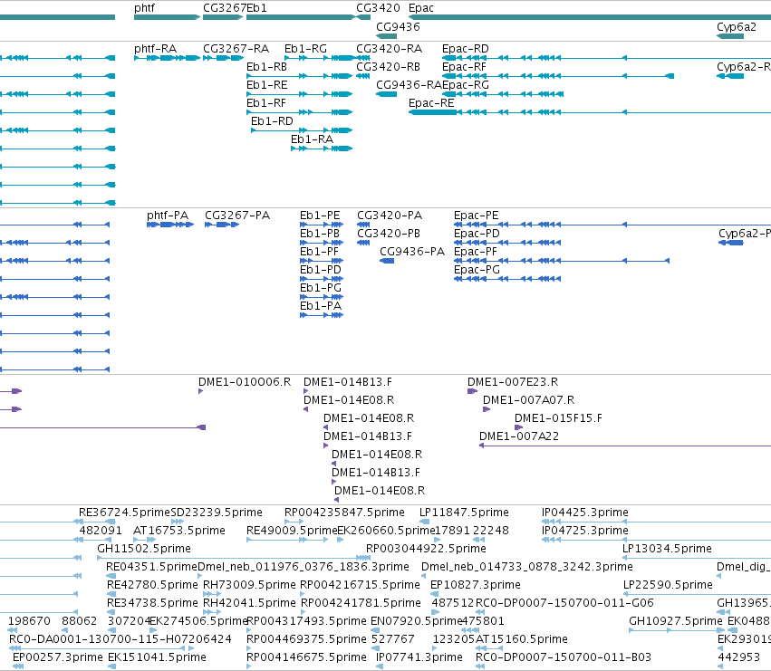Click the Dmel_neb_014733_0878_3242.3prime label
Screen dimensions: 771x671
click(527, 567)
